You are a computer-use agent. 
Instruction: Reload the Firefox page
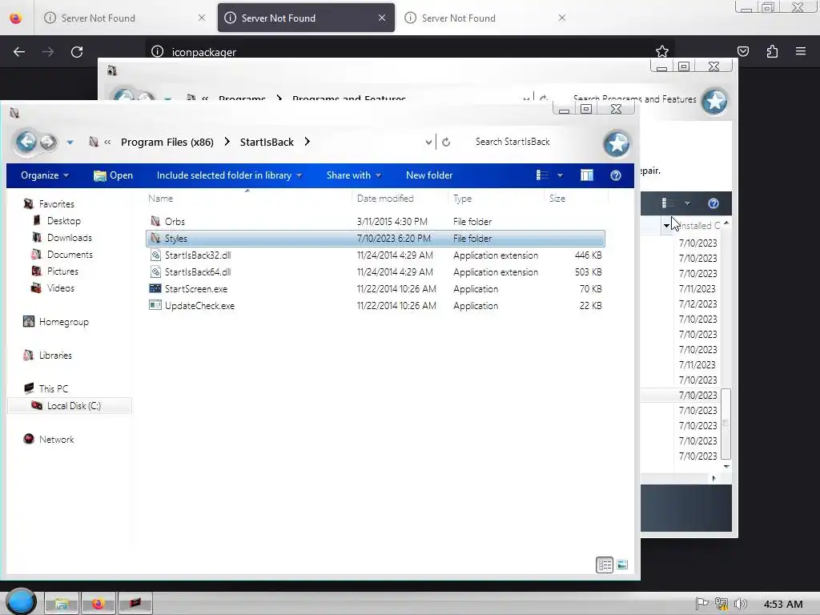coord(77,52)
